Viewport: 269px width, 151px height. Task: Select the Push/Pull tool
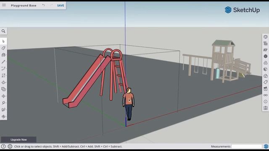tap(3, 82)
